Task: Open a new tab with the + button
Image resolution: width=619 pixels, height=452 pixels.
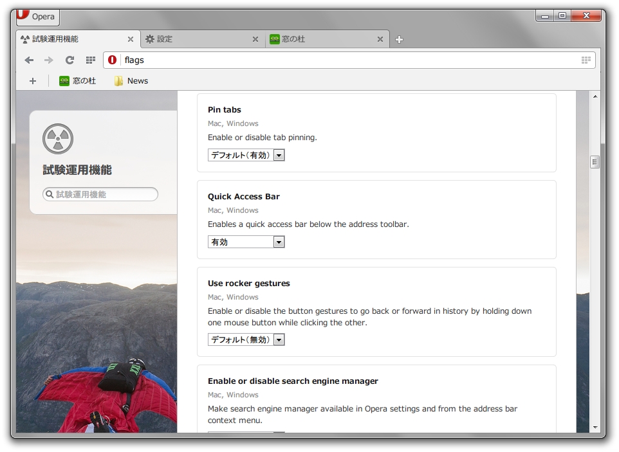Action: (400, 39)
